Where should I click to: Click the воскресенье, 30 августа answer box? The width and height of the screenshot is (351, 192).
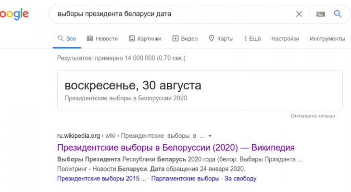(x=133, y=86)
